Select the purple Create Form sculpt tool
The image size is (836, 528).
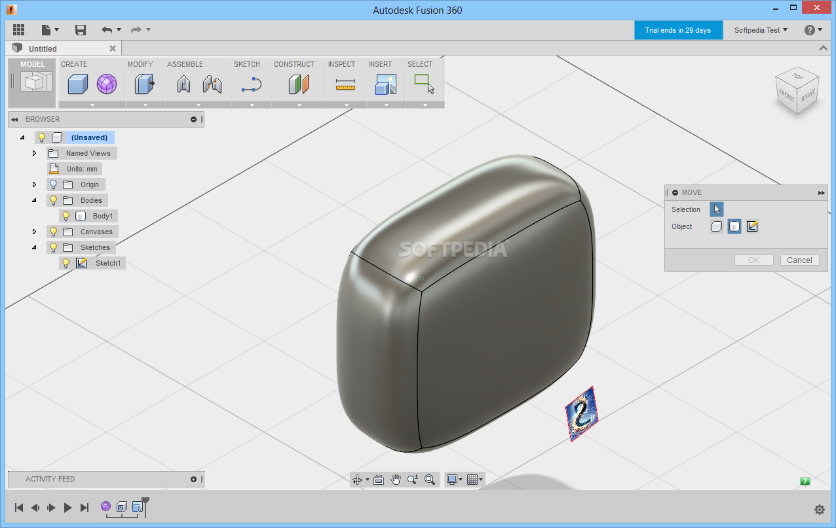[x=107, y=84]
